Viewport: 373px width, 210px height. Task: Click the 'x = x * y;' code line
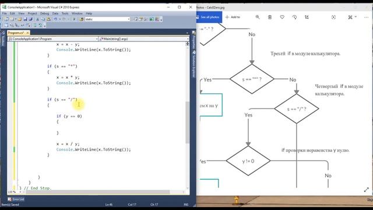click(x=68, y=77)
